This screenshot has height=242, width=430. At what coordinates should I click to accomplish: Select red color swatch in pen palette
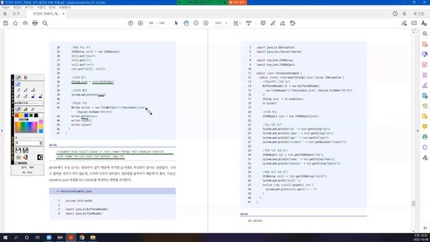pos(17,116)
